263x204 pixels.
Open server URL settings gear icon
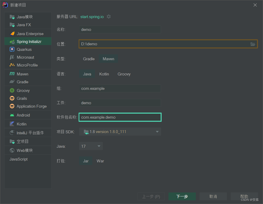(x=109, y=16)
